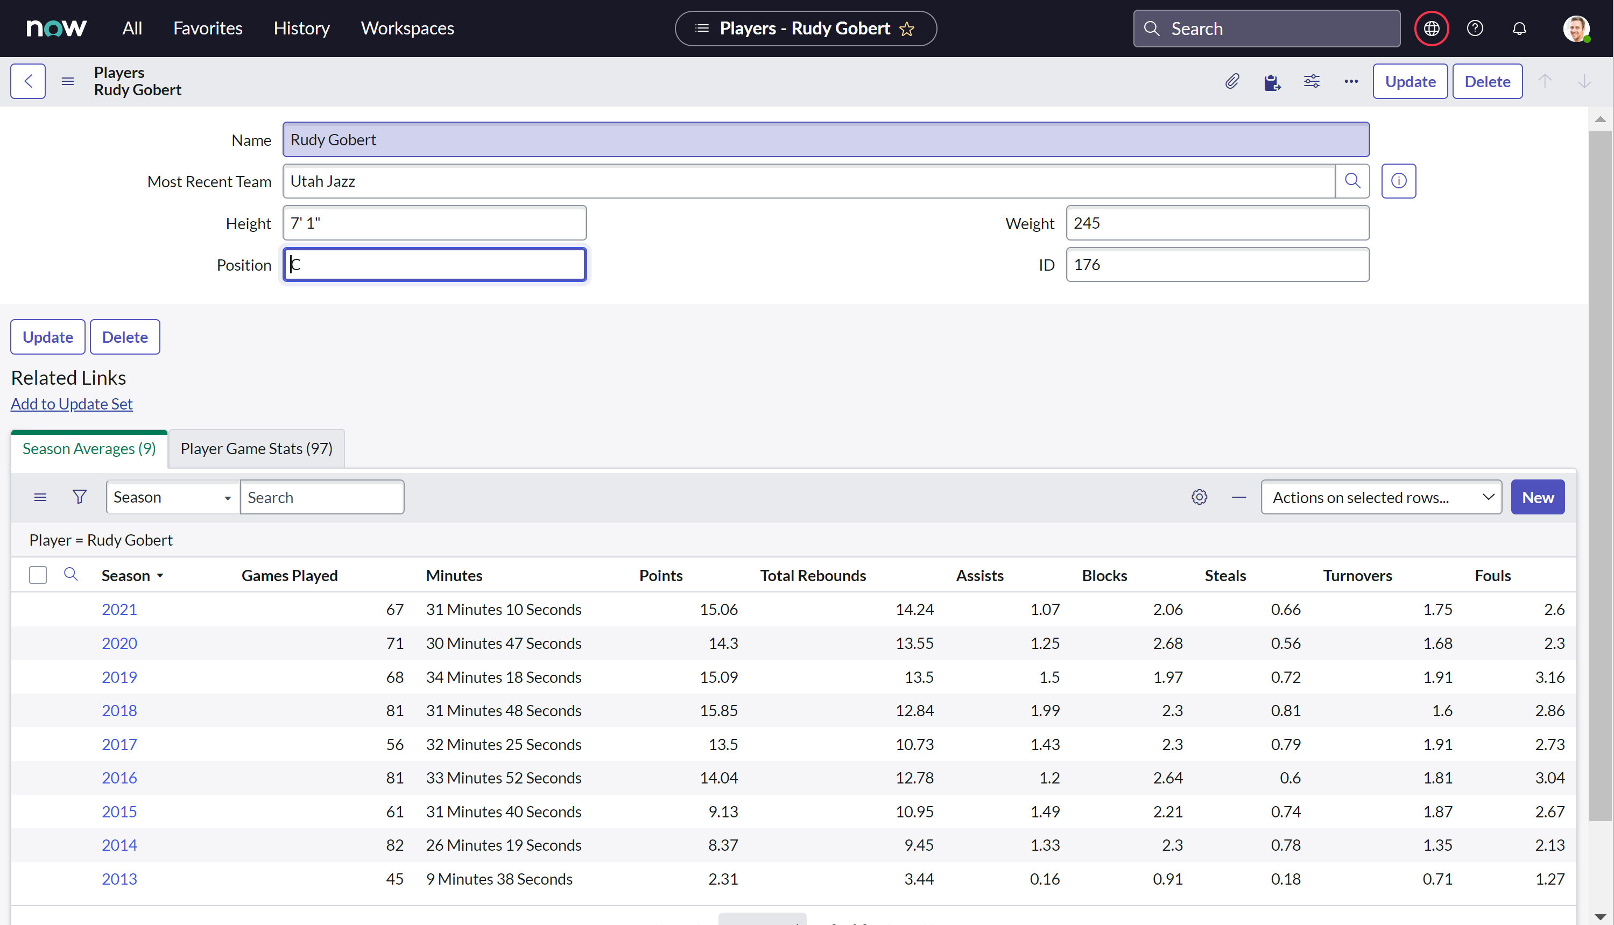Click the Most Recent Team lookup magnifier
This screenshot has height=925, width=1614.
[1352, 181]
